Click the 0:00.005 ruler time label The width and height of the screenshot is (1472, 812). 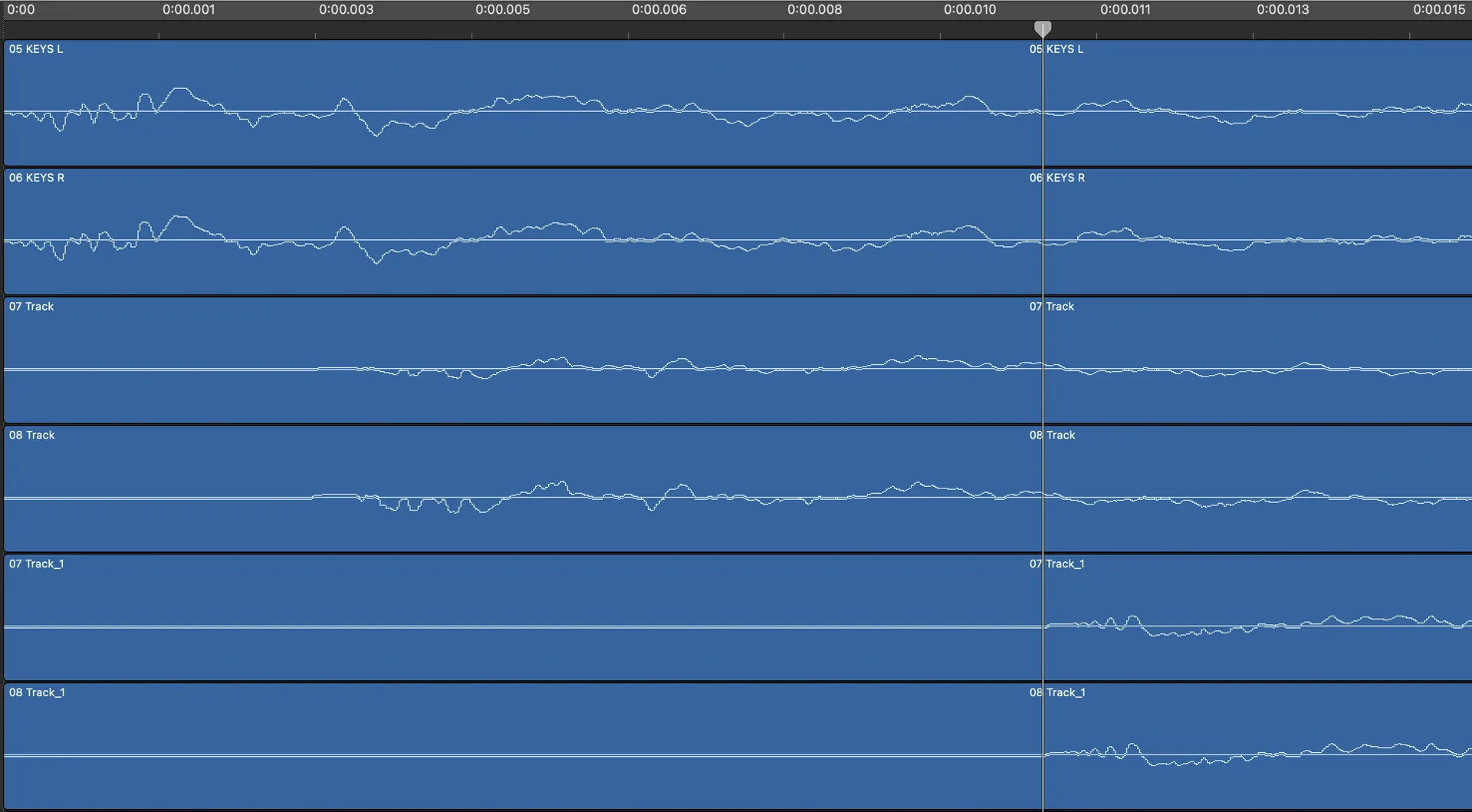(x=502, y=10)
